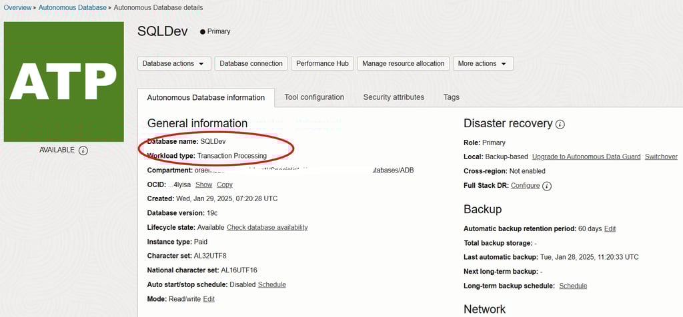Click the Database name SQLDev field
683x317 pixels.
(187, 142)
